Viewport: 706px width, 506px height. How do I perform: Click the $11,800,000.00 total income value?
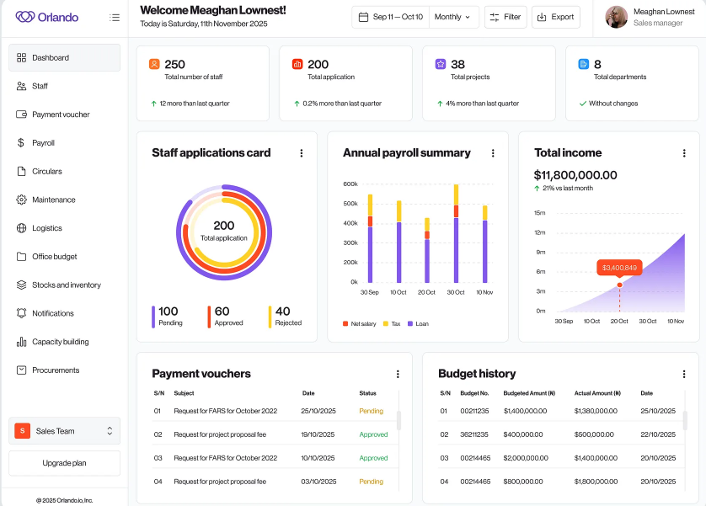[575, 175]
